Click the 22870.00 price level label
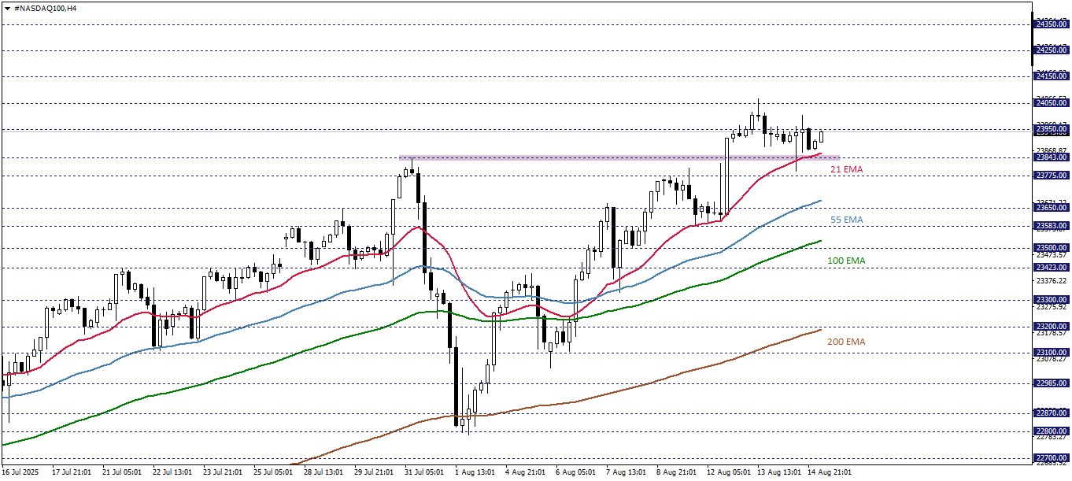Viewport: 1072px width, 481px height. 1050,413
